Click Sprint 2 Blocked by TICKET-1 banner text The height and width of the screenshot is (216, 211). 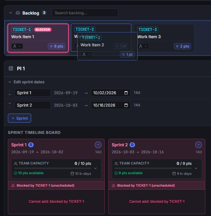[x=146, y=185]
